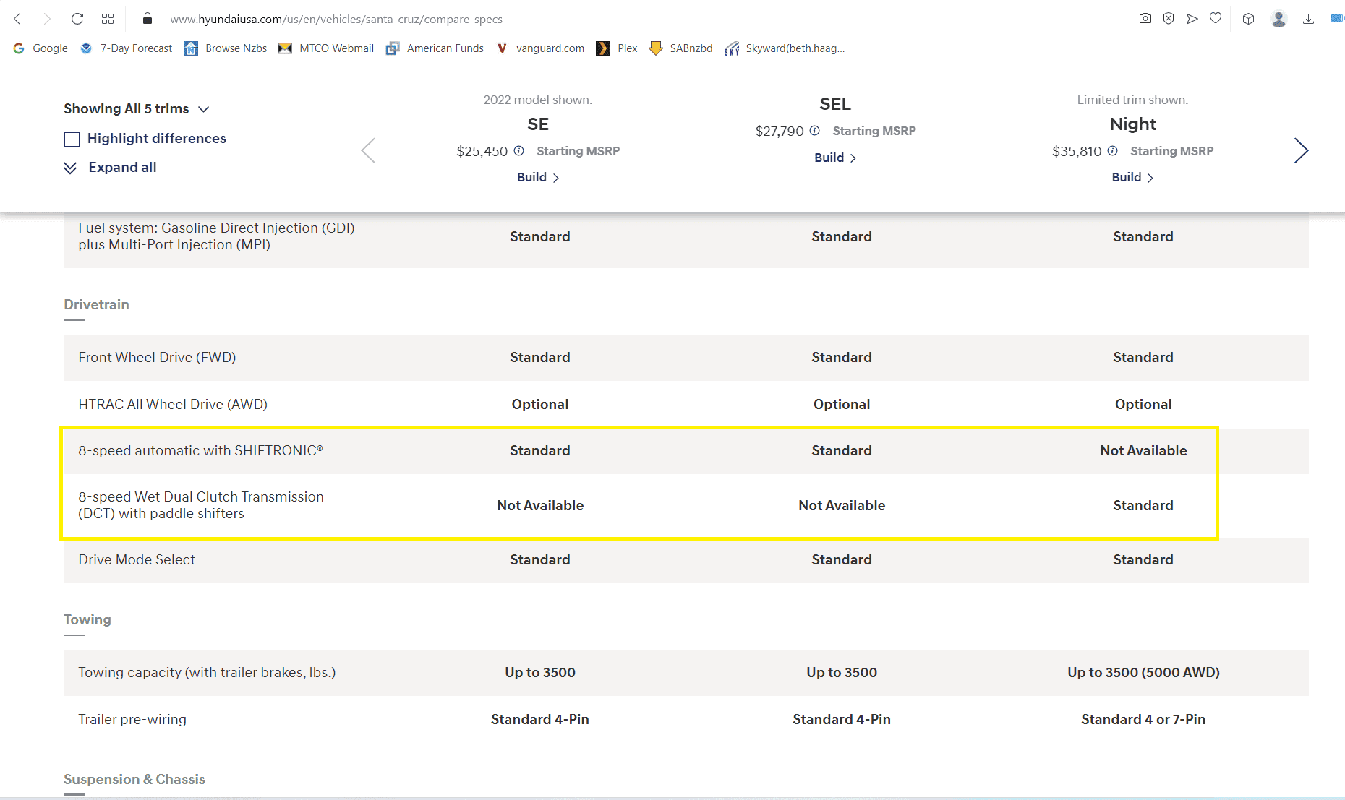Click the Build link under SE trim
This screenshot has height=800, width=1345.
[x=538, y=177]
